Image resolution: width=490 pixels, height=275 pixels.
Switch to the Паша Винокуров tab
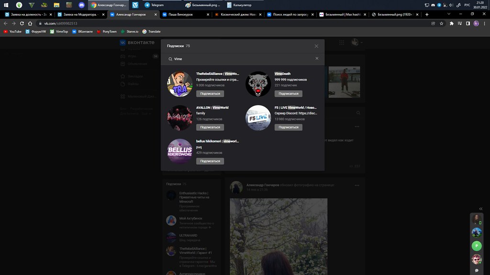coord(184,14)
